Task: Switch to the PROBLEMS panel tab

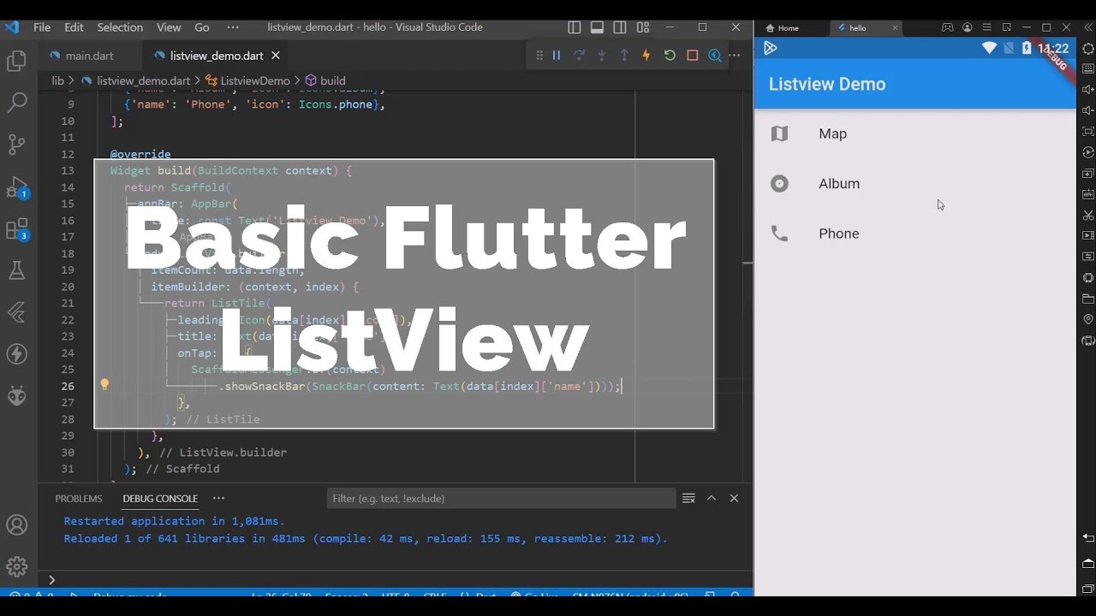Action: pyautogui.click(x=79, y=498)
